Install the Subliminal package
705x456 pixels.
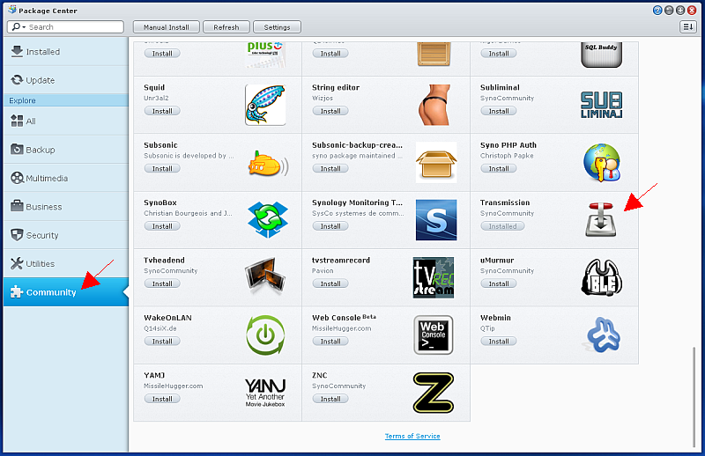(499, 111)
